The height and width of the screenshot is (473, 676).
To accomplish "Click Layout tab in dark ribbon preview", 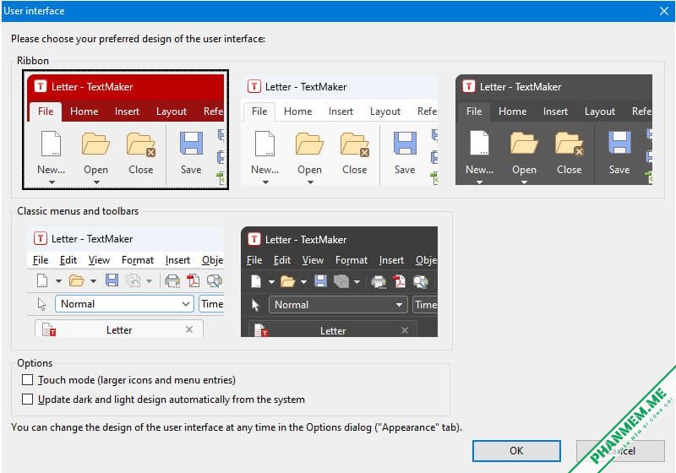I will tap(600, 111).
